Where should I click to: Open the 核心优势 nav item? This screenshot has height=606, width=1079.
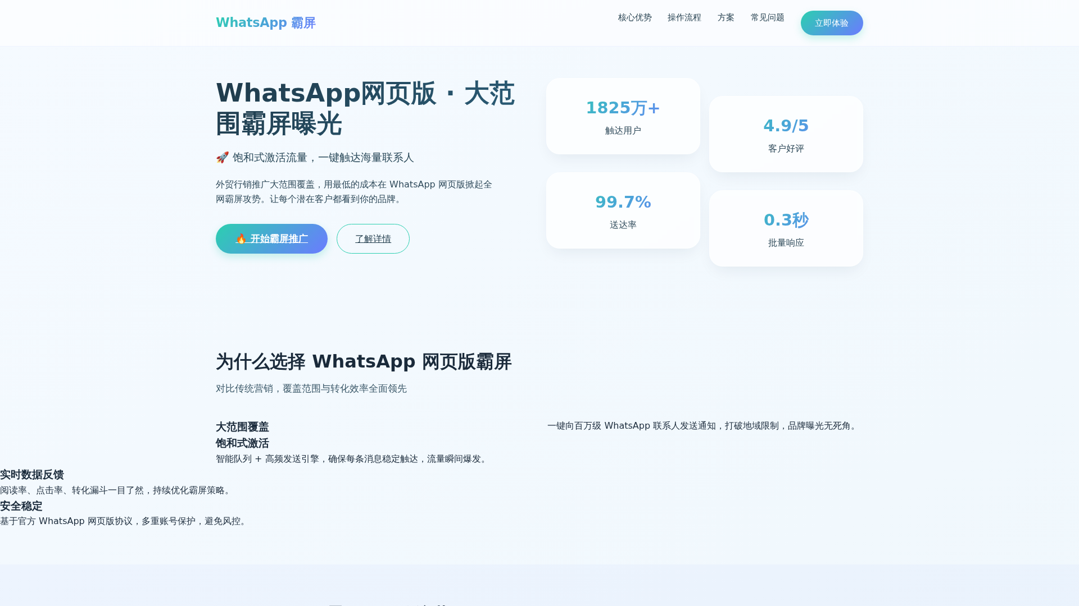pyautogui.click(x=634, y=17)
